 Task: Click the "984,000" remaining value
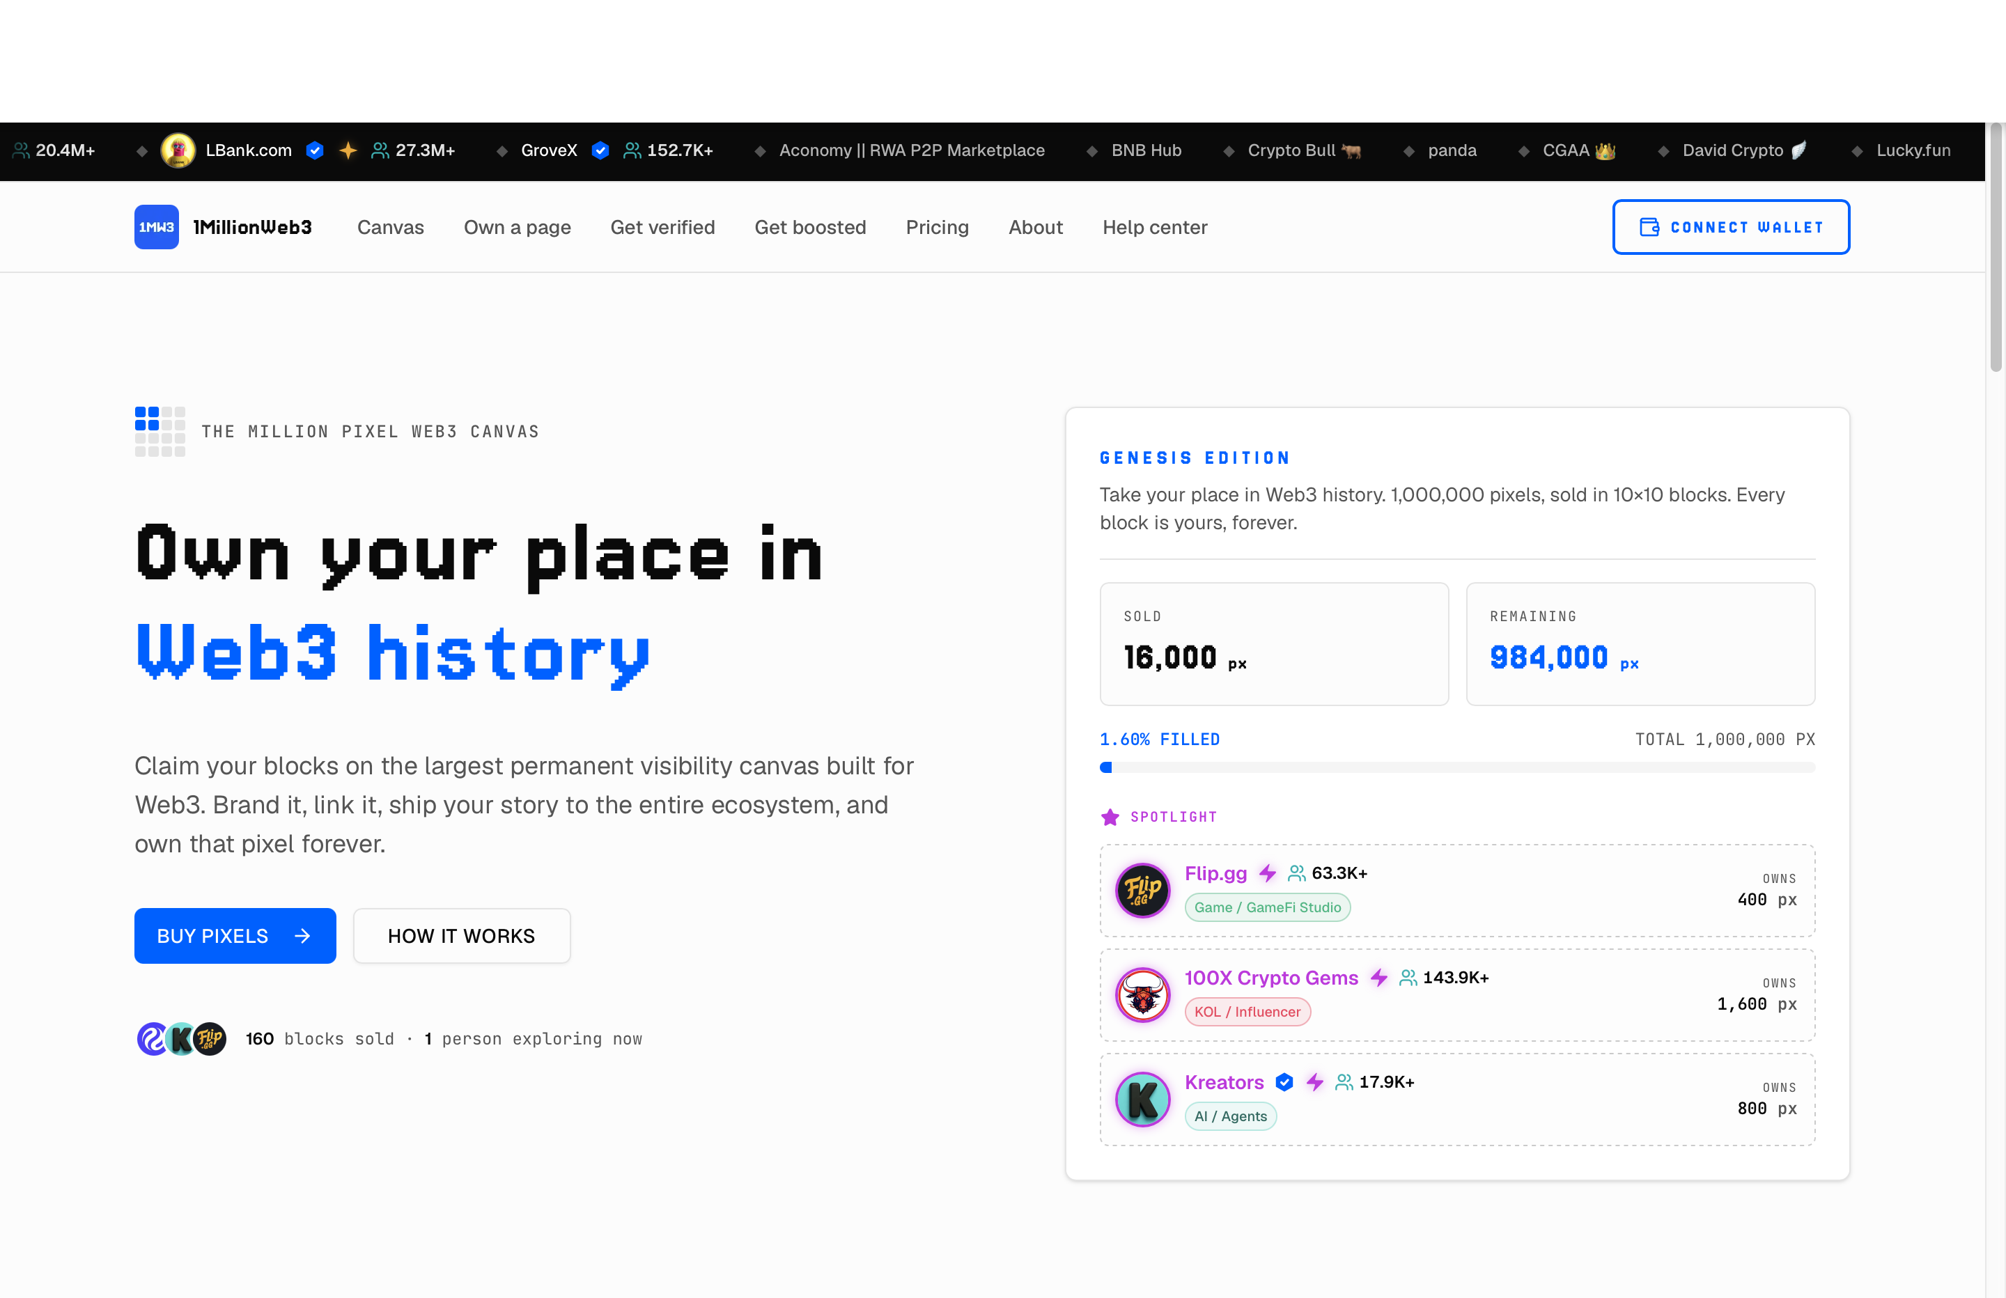[x=1549, y=657]
